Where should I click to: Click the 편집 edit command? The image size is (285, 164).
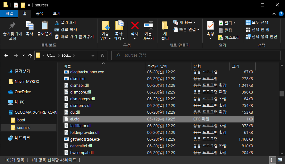click(x=225, y=30)
